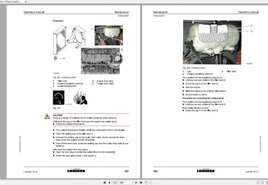Go to the first page
This screenshot has height=185, width=268.
pyautogui.click(x=105, y=183)
